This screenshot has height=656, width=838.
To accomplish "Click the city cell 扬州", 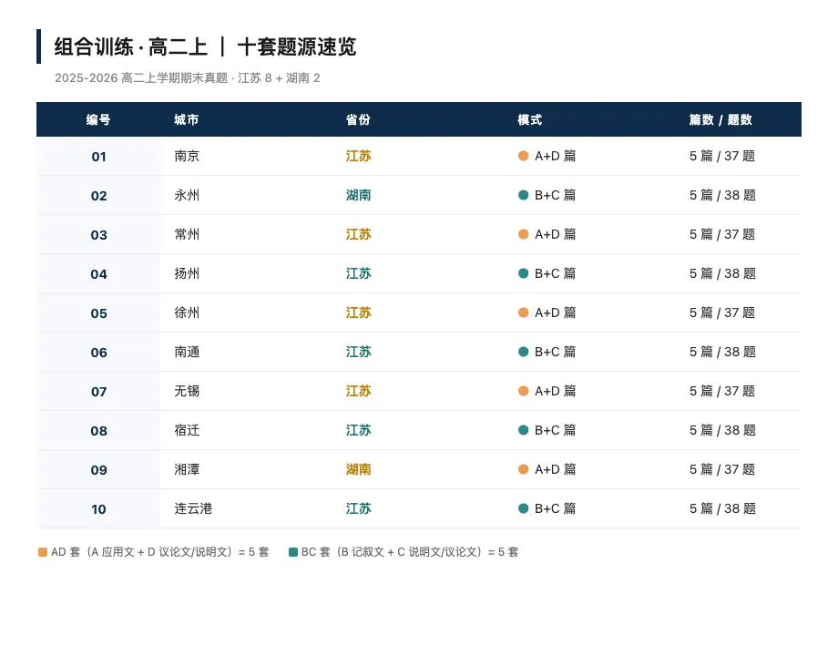I will point(187,273).
